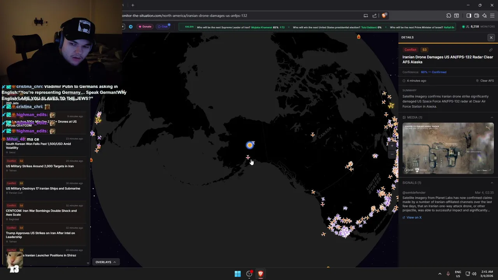Image resolution: width=498 pixels, height=280 pixels.
Task: Click the Donate button
Action: [145, 26]
